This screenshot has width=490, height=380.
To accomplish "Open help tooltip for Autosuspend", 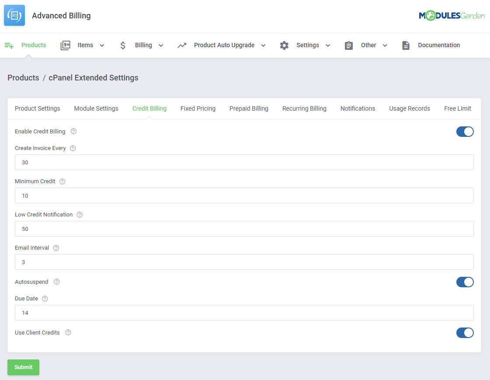I will (56, 282).
